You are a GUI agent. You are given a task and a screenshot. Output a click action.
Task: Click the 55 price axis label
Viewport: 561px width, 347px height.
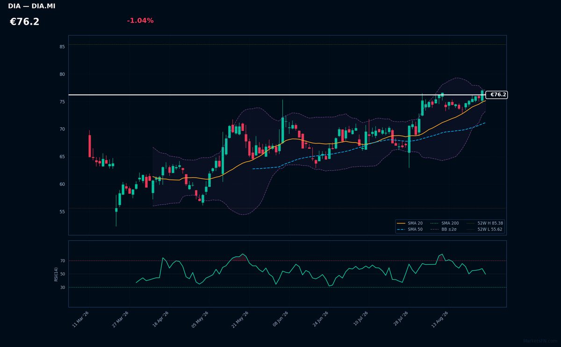click(x=62, y=212)
